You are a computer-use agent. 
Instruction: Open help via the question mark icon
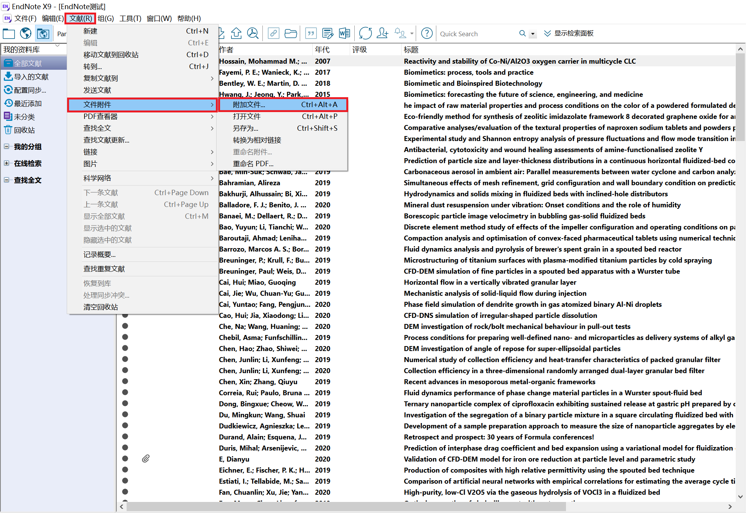[x=427, y=34]
